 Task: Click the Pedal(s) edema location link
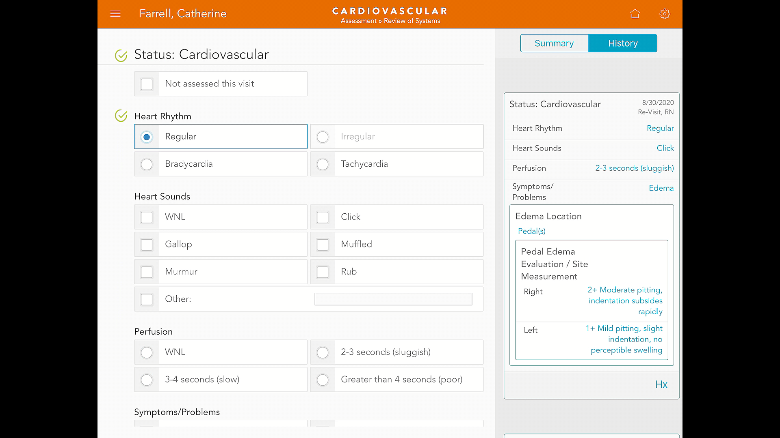click(531, 231)
